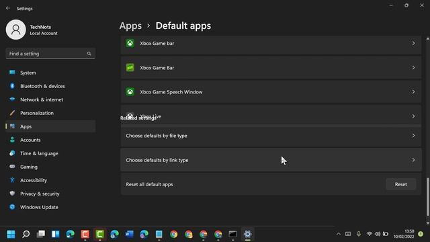This screenshot has width=430, height=242.
Task: Click the Bluetooth icon in sidebar
Action: point(12,86)
